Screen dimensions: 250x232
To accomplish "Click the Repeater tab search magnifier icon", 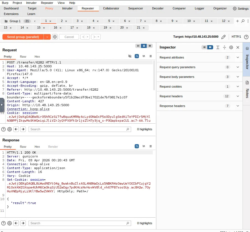I will [243, 21].
